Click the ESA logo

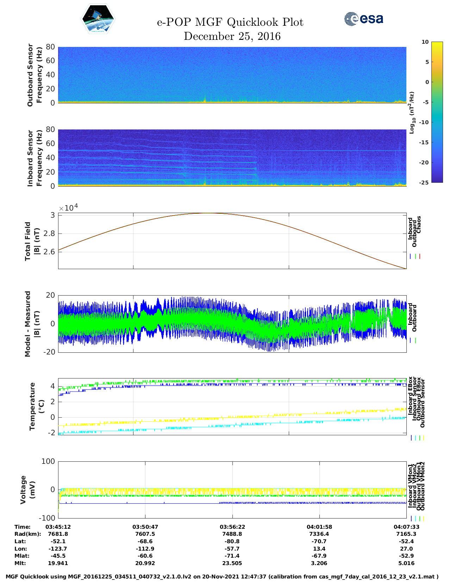[x=363, y=19]
